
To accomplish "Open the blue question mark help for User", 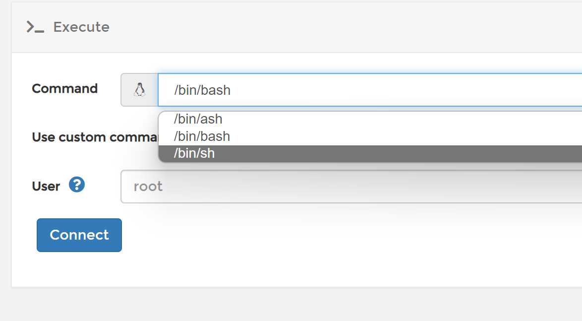I will click(x=77, y=185).
